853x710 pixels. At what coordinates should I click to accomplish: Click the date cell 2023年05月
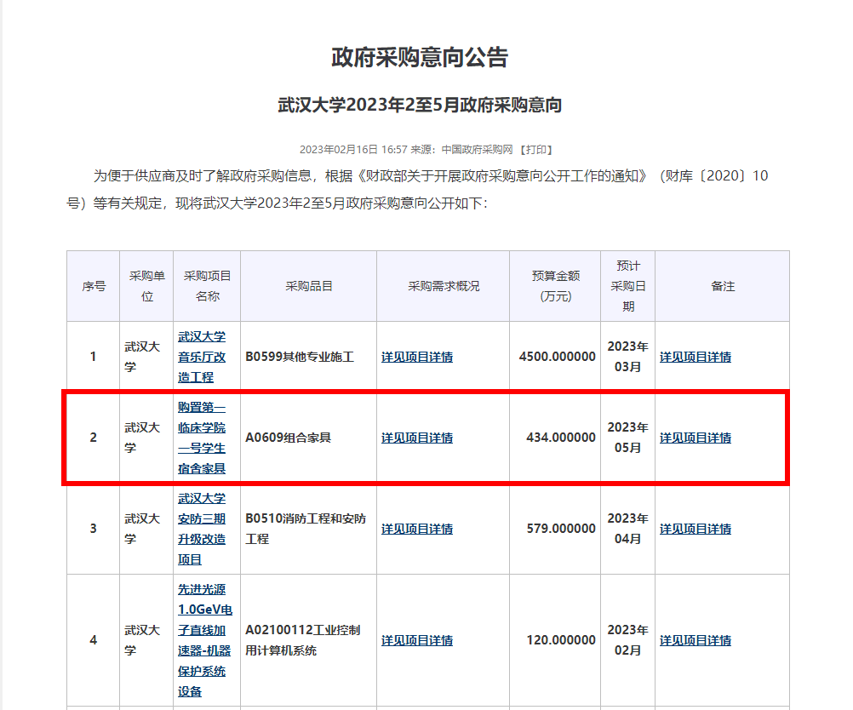click(627, 438)
